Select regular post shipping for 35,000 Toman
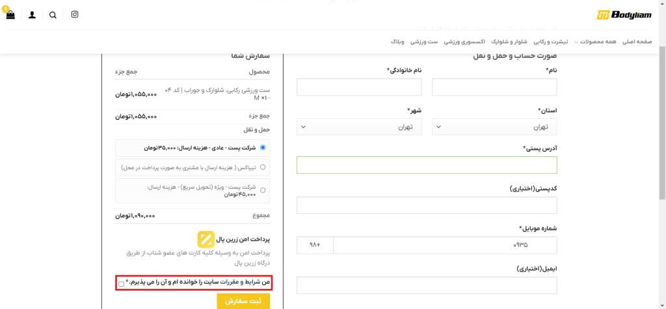666x309 pixels. click(263, 148)
